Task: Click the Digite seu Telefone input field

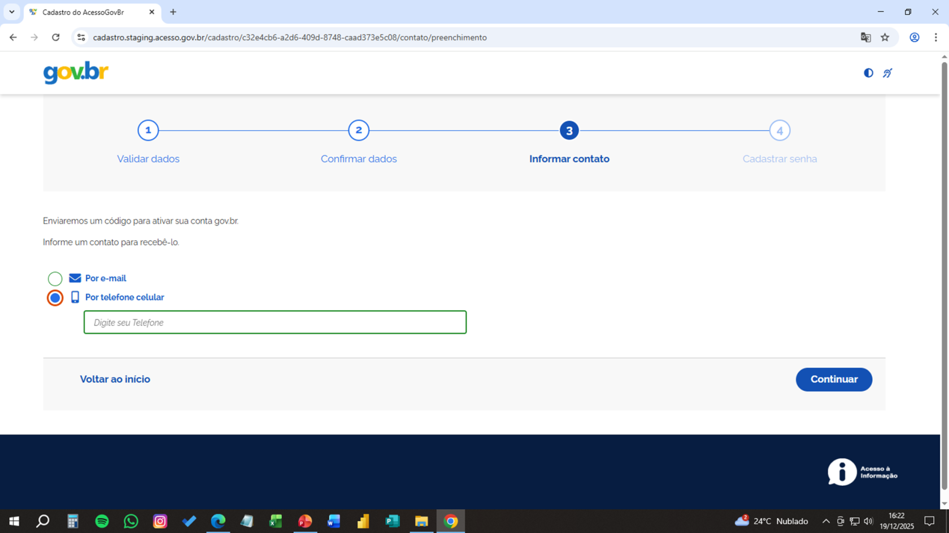Action: [275, 323]
